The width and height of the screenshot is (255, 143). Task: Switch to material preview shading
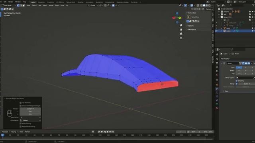click(207, 5)
